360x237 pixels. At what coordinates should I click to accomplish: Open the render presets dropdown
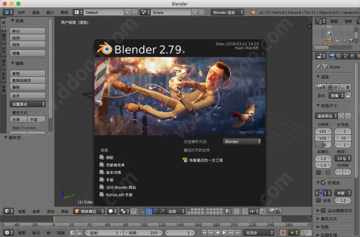click(x=326, y=116)
